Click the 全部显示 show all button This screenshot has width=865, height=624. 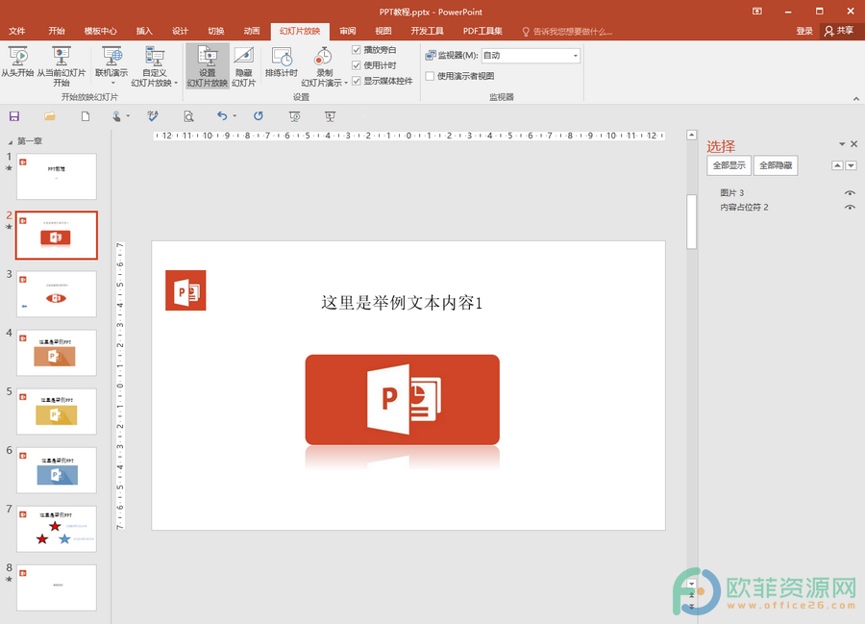[729, 165]
